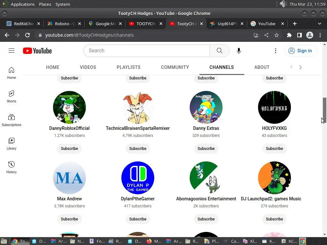Click the share page icon
Viewport: 327px width, 245px height.
[266, 35]
